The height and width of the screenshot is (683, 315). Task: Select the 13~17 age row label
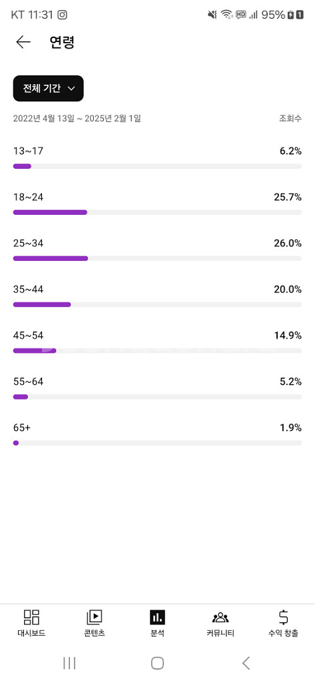(28, 151)
